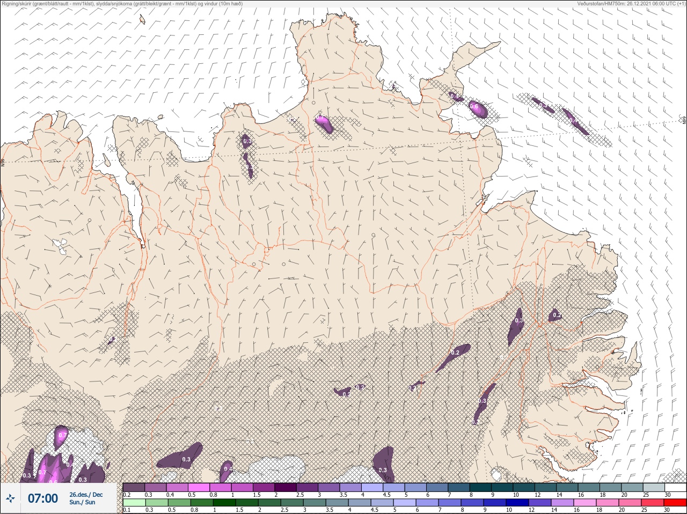Click the 0.4 label under the upper legend
The width and height of the screenshot is (687, 514).
(170, 495)
